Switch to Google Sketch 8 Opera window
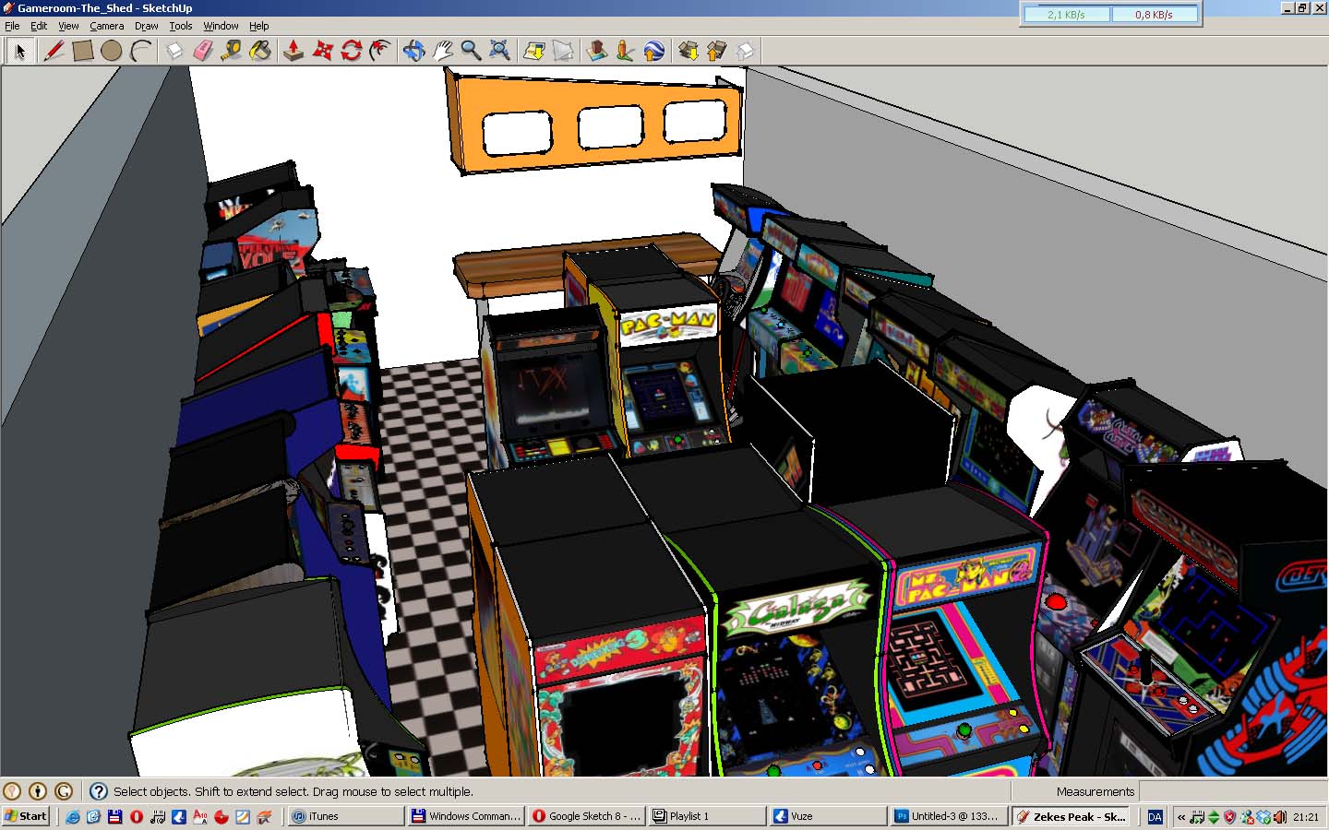 pyautogui.click(x=587, y=816)
